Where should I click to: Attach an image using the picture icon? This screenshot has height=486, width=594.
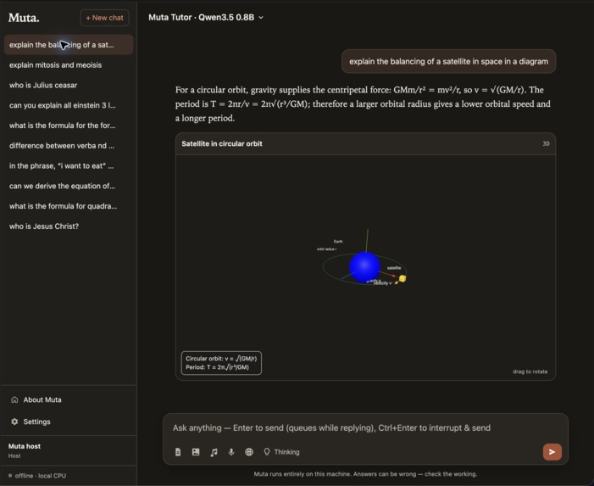(196, 452)
